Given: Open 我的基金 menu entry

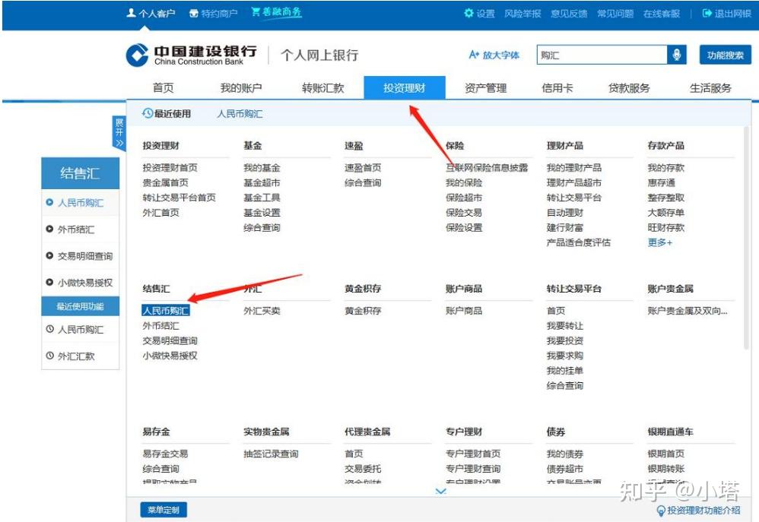Looking at the screenshot, I should pyautogui.click(x=262, y=167).
